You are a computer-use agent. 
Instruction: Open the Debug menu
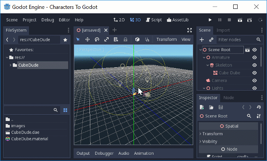(x=48, y=20)
